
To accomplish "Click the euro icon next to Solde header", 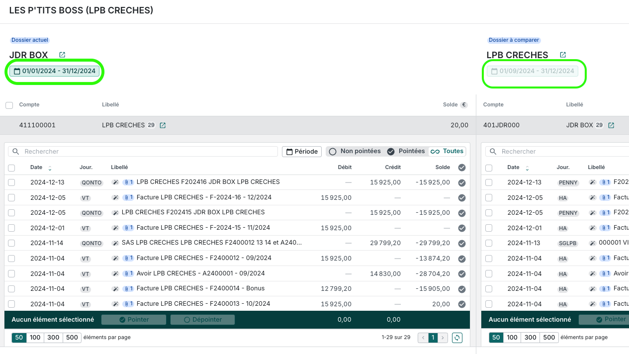I will (464, 105).
